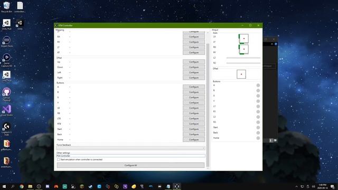Open volume control in system tray

point(313,186)
